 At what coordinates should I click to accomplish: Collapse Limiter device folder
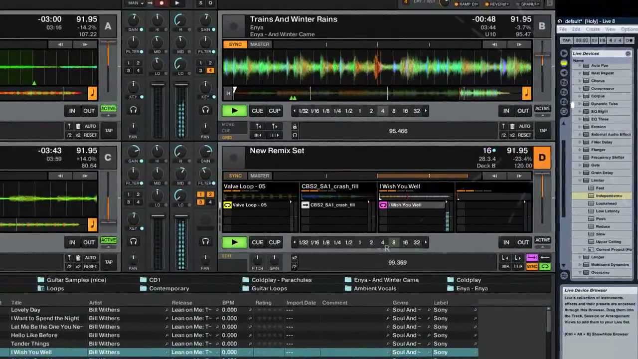coord(580,180)
